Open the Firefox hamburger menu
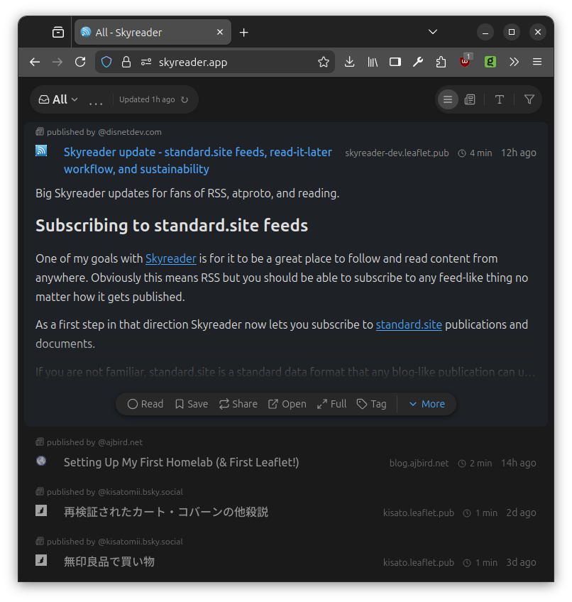 click(x=537, y=62)
